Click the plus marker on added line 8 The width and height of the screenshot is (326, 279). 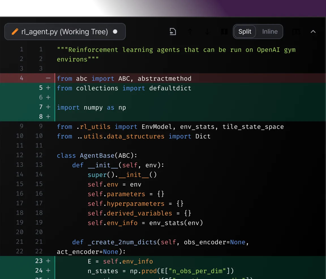coord(48,117)
